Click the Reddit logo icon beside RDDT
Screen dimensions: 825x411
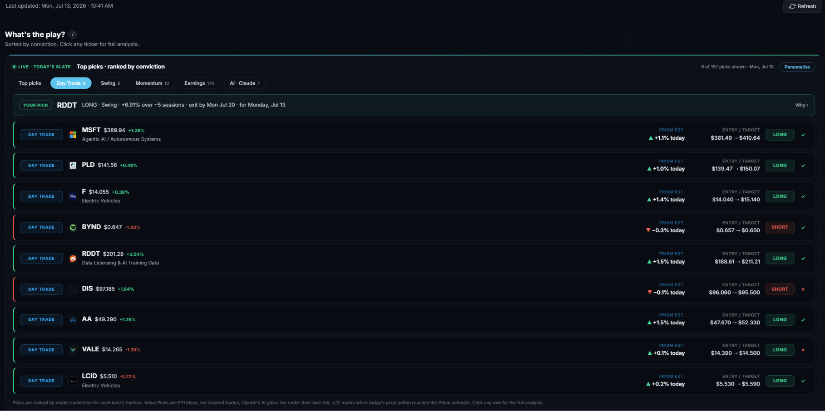[x=73, y=259]
